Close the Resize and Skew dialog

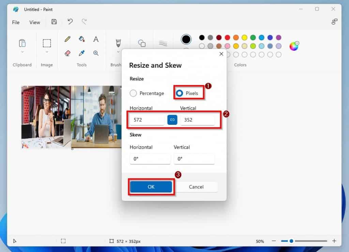(x=221, y=54)
